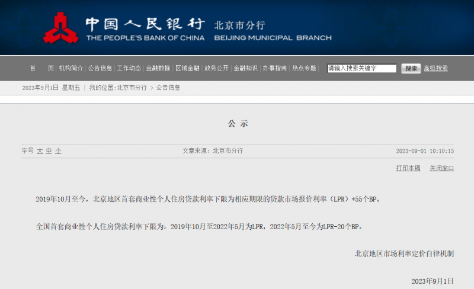Click the header date 2023年9月1日 星期五
The image size is (474, 289).
[51, 88]
